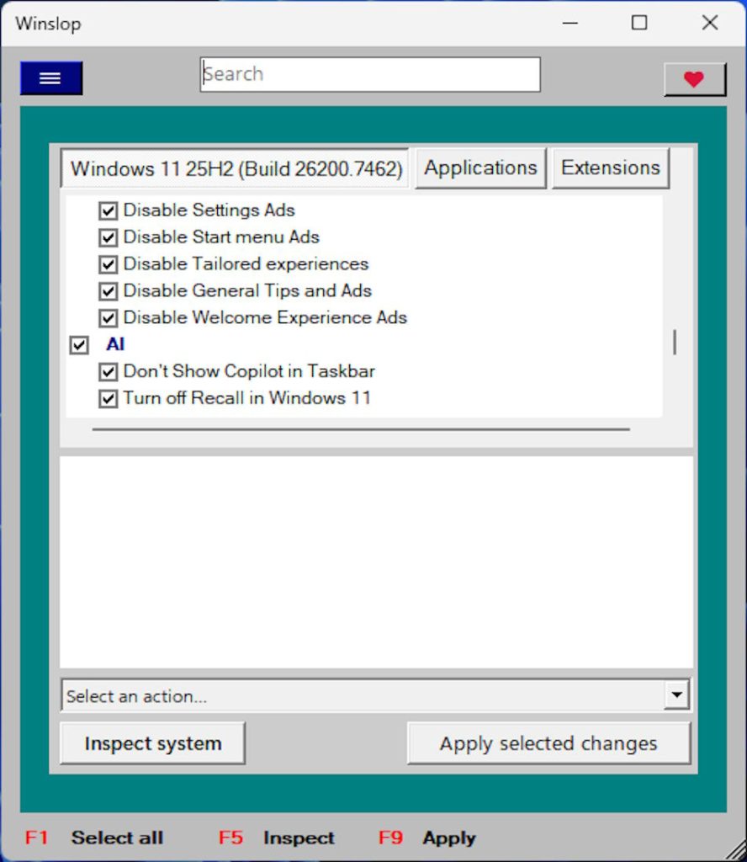Uncheck Don't Show Copilot in Taskbar

click(108, 372)
